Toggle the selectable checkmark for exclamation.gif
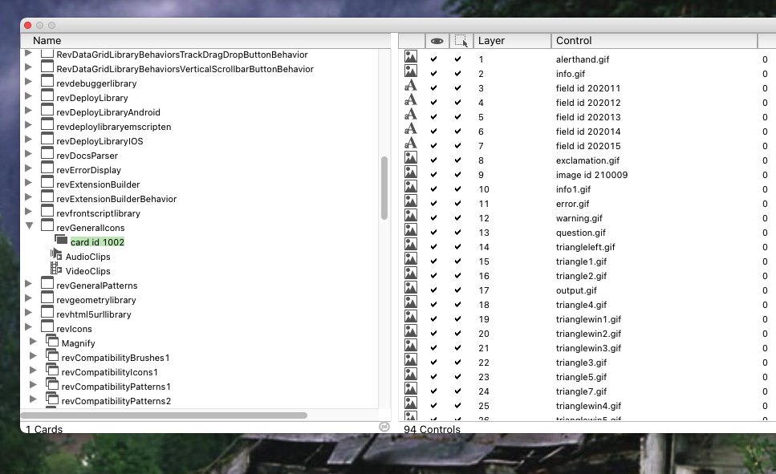776x474 pixels. click(458, 160)
